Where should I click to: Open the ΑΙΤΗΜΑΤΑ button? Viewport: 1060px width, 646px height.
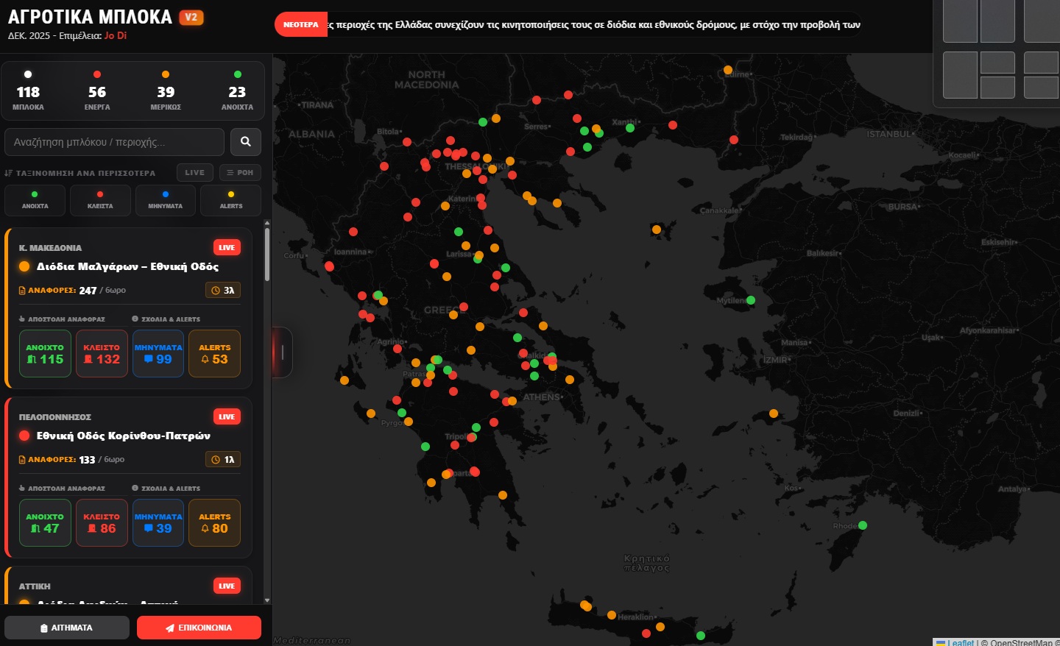67,628
